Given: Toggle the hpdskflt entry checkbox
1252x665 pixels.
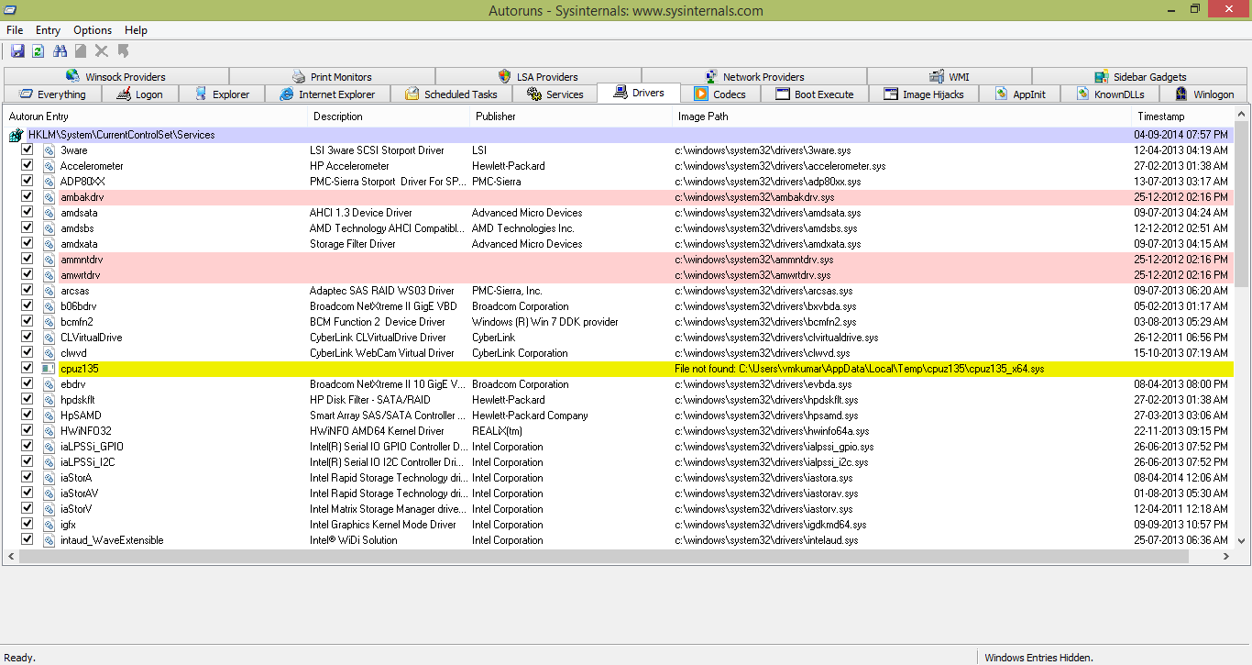Looking at the screenshot, I should pos(27,400).
